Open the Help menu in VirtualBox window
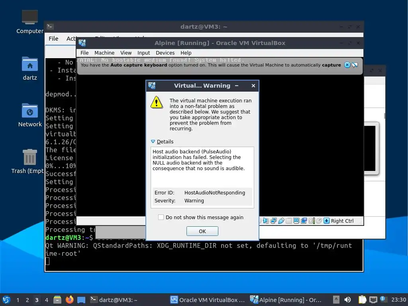Screen dimensions: 408x306 tap(186, 53)
